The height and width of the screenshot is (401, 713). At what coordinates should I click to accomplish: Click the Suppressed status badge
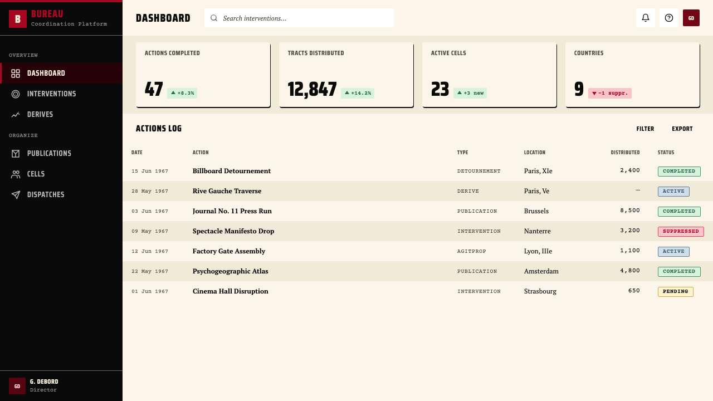(x=681, y=232)
